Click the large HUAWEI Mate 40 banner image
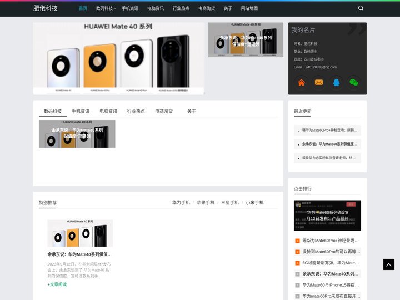The width and height of the screenshot is (400, 300). tap(119, 58)
